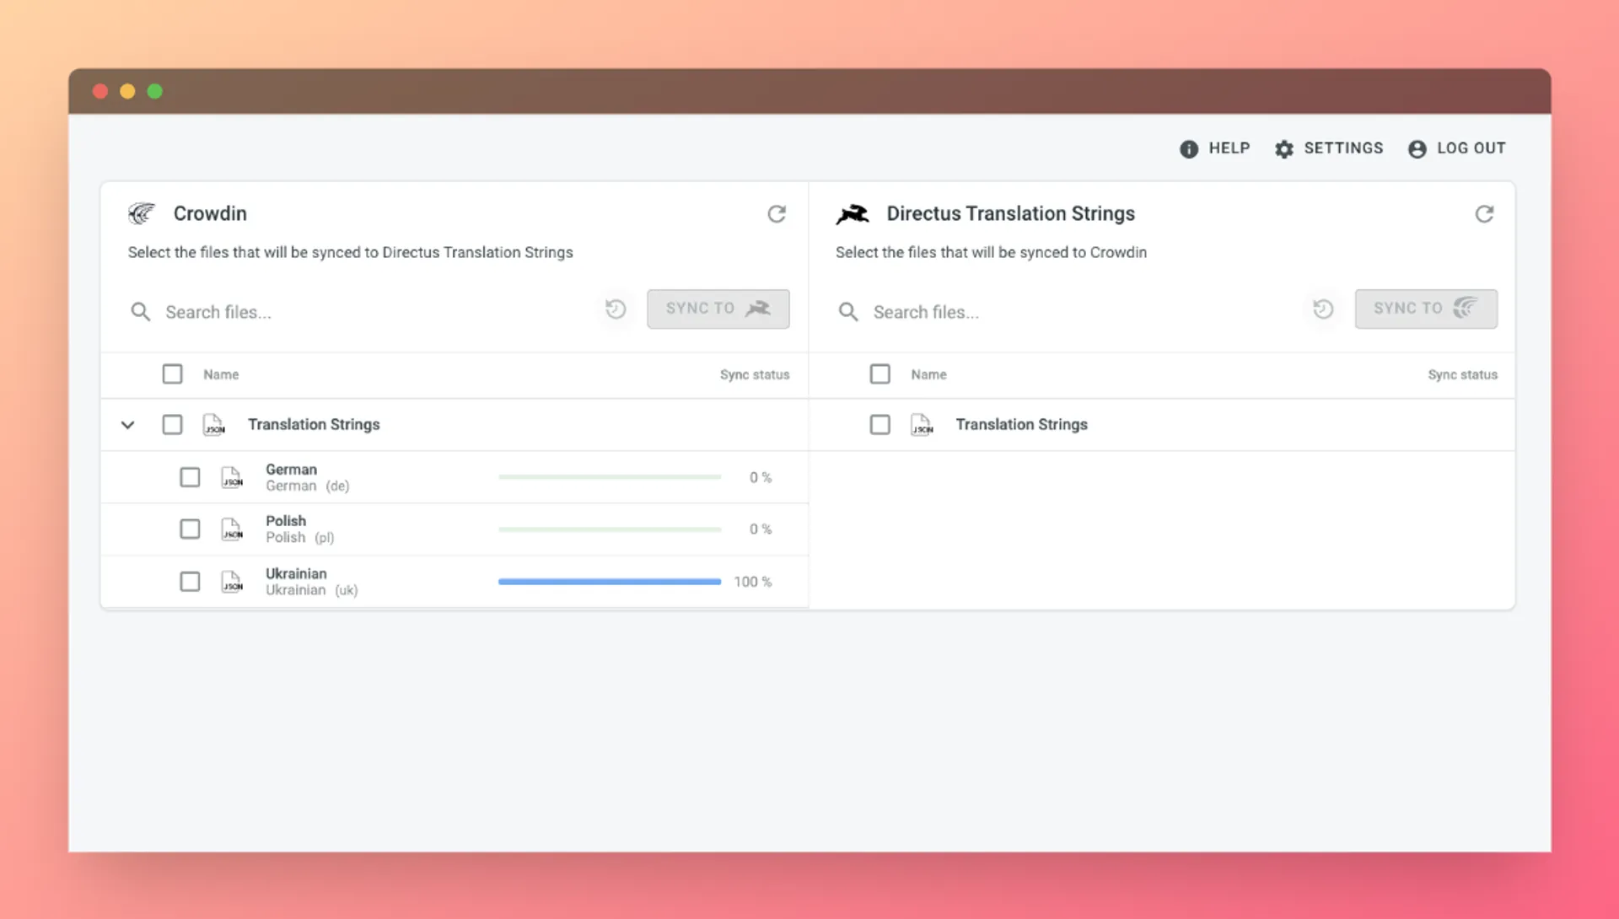Click SYNC TO Crowdin button

coord(1426,309)
